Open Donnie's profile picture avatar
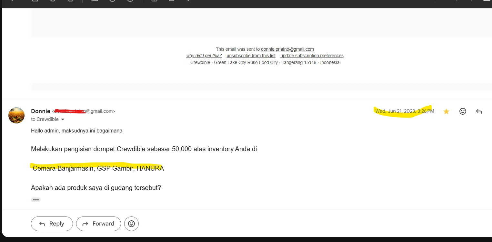 coord(16,115)
